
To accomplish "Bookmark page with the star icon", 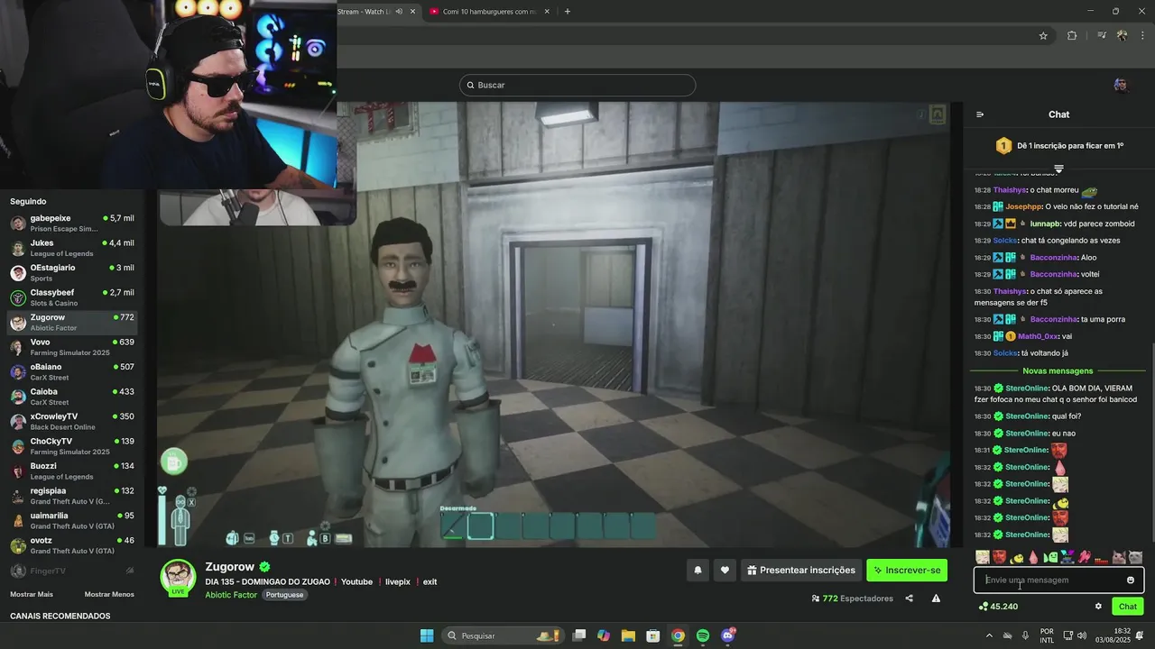I will pyautogui.click(x=1043, y=36).
